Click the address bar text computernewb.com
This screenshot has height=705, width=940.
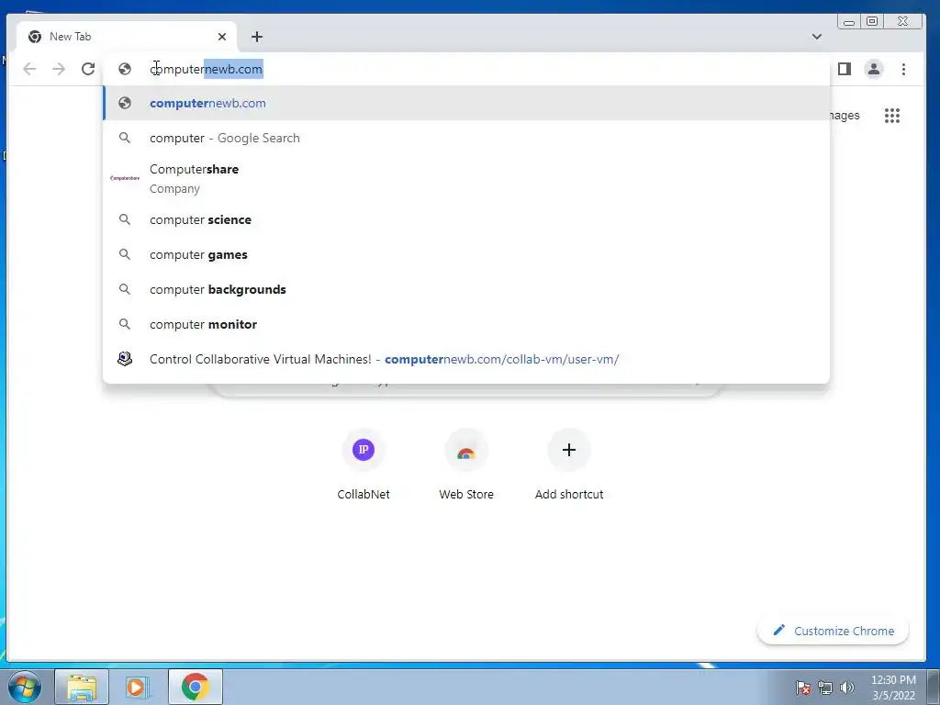click(x=207, y=69)
